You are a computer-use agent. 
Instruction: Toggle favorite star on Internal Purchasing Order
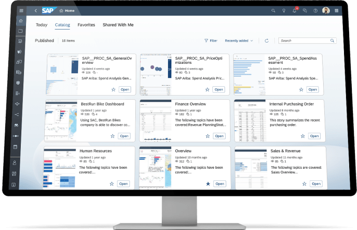302,136
